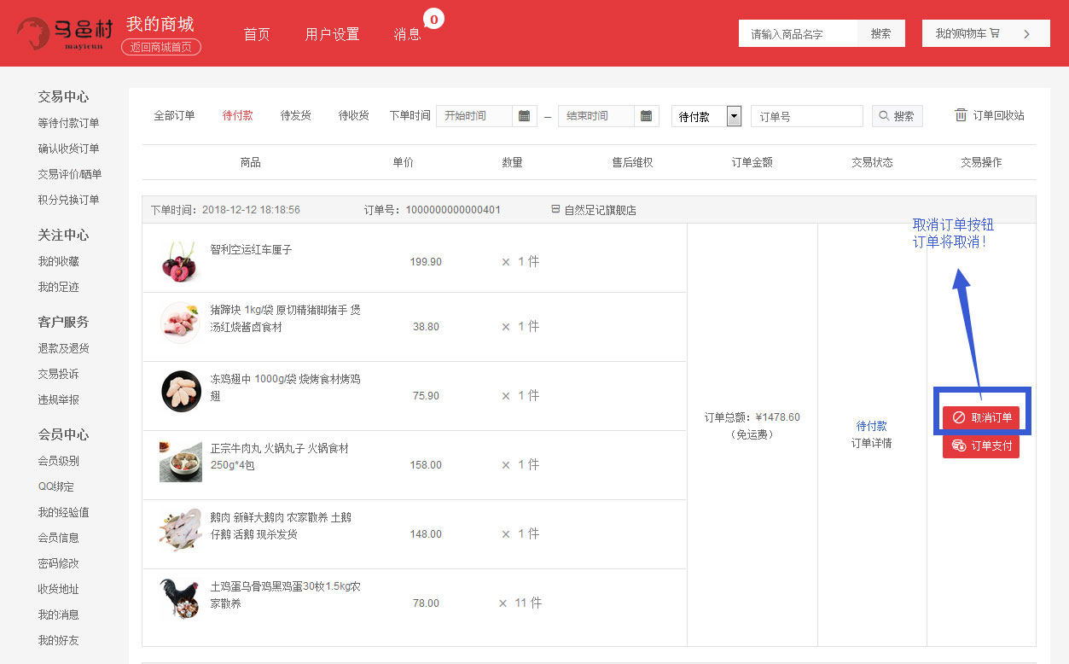Open the 土鸡蛋乌骨鸡 product title link

(286, 595)
